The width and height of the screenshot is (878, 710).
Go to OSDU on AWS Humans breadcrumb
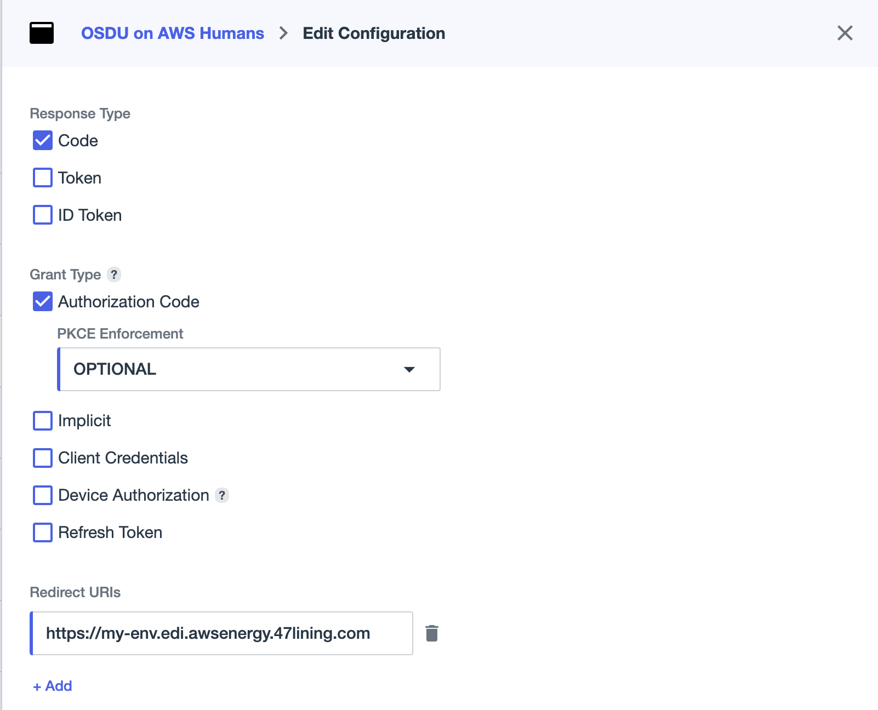173,33
